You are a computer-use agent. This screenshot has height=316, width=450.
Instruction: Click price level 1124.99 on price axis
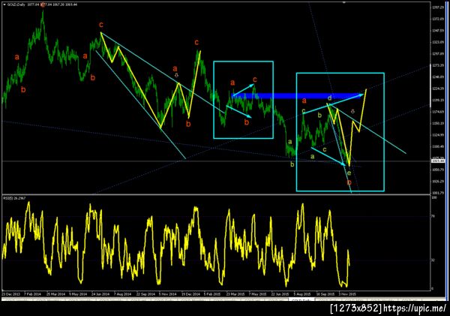[x=438, y=135]
